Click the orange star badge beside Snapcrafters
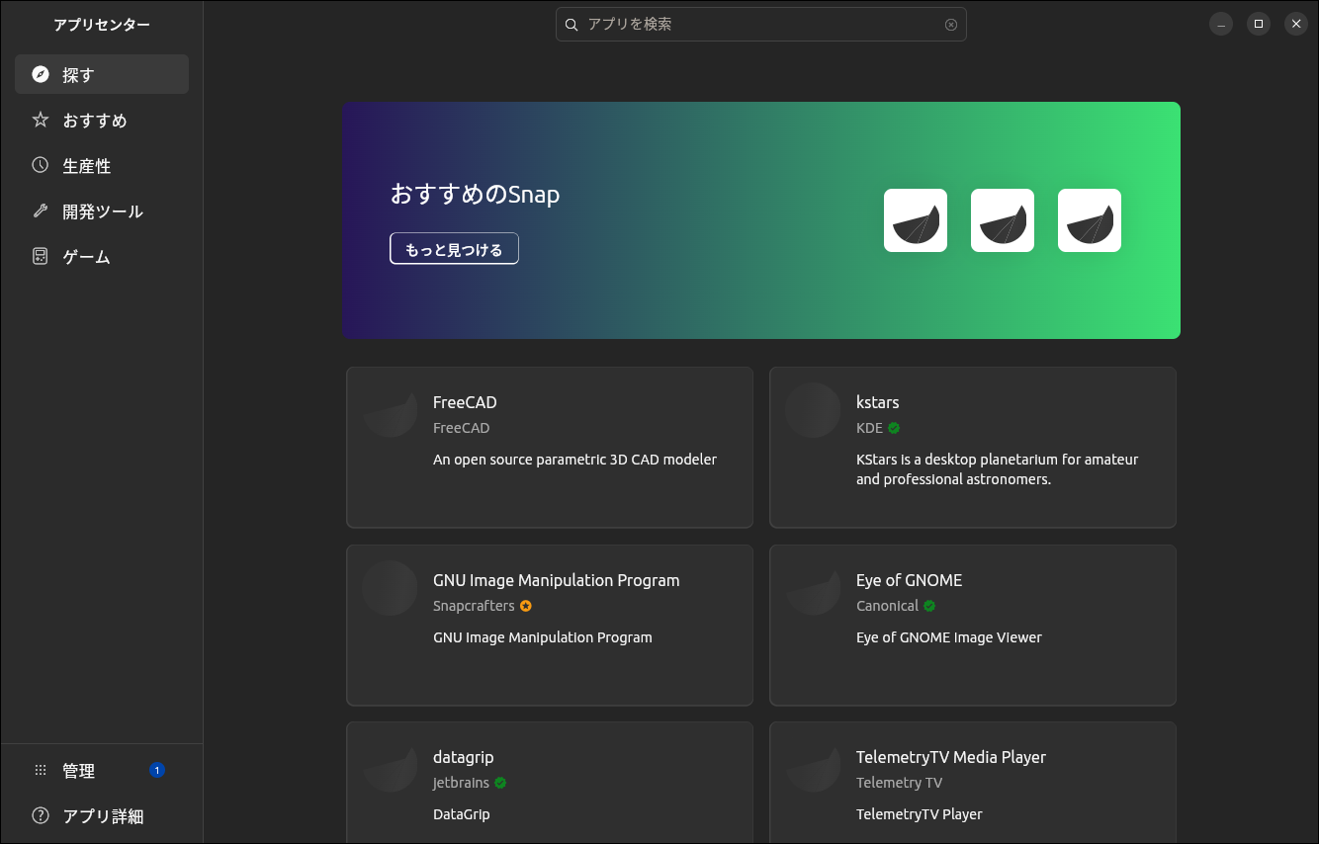This screenshot has height=844, width=1319. pyautogui.click(x=526, y=606)
